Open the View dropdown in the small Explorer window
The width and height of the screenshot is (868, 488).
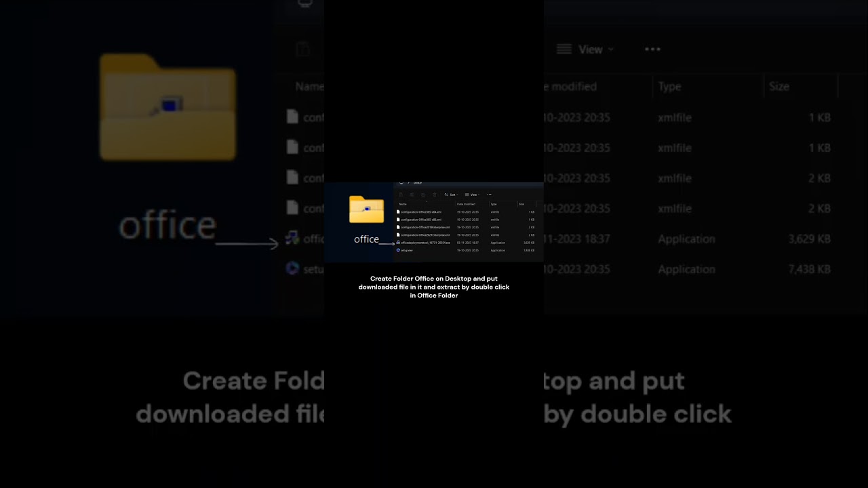472,195
